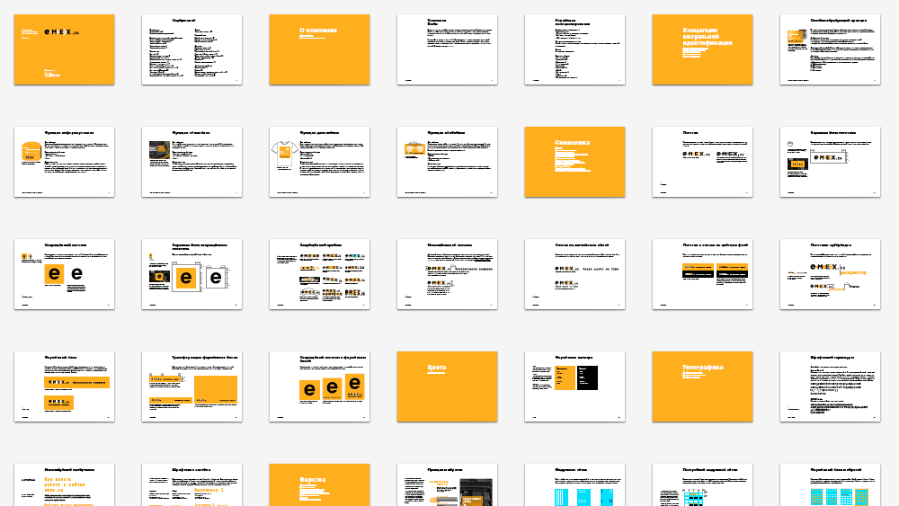Open the table of contents page thumbnail
The height and width of the screenshot is (506, 899).
point(191,49)
